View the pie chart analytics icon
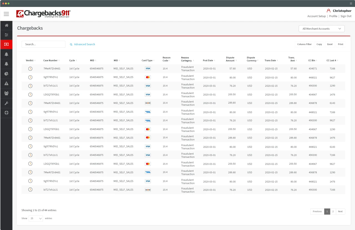 coord(6,73)
